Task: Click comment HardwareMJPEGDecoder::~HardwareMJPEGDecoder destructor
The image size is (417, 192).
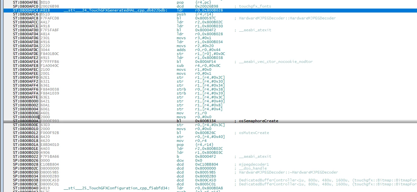Action: click(288, 172)
